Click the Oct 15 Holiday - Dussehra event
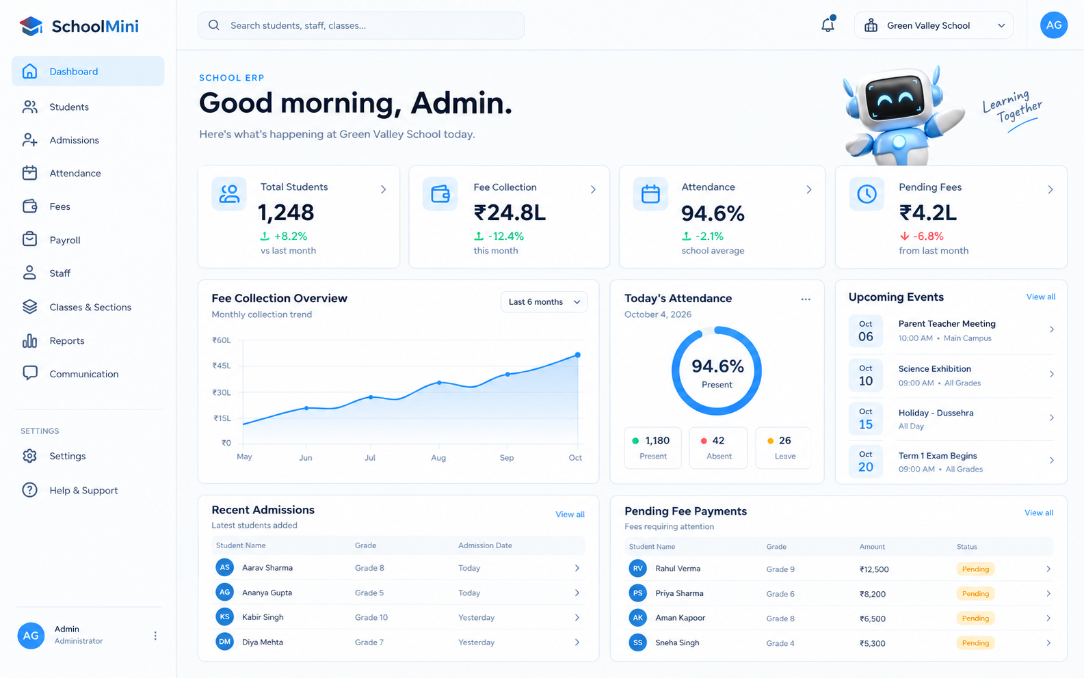This screenshot has height=678, width=1084. coord(951,419)
